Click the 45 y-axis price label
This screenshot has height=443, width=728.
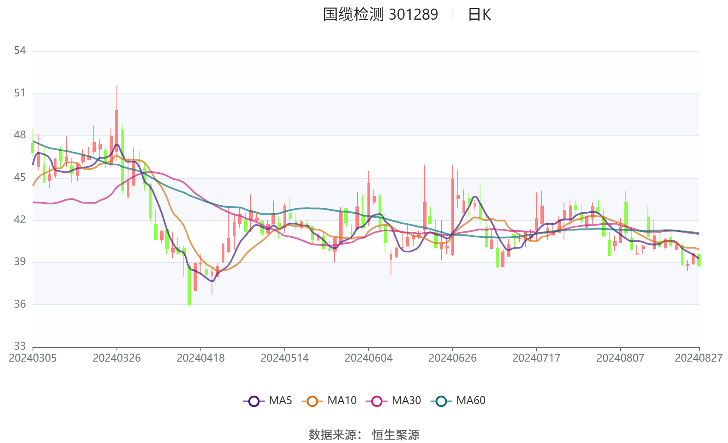pos(20,177)
